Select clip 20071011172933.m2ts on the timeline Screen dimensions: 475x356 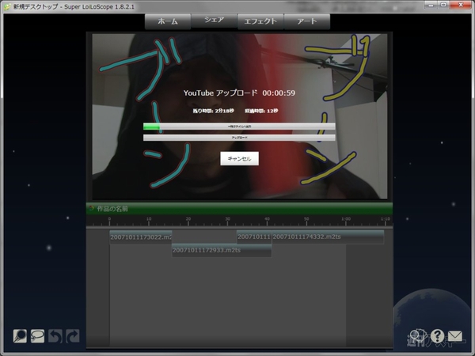[x=222, y=250]
